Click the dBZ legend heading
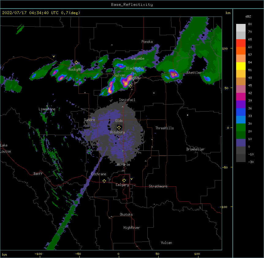The image size is (264, 258). pyautogui.click(x=248, y=17)
